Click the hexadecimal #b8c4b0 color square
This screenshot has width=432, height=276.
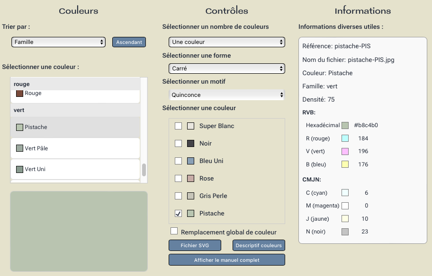coord(345,125)
